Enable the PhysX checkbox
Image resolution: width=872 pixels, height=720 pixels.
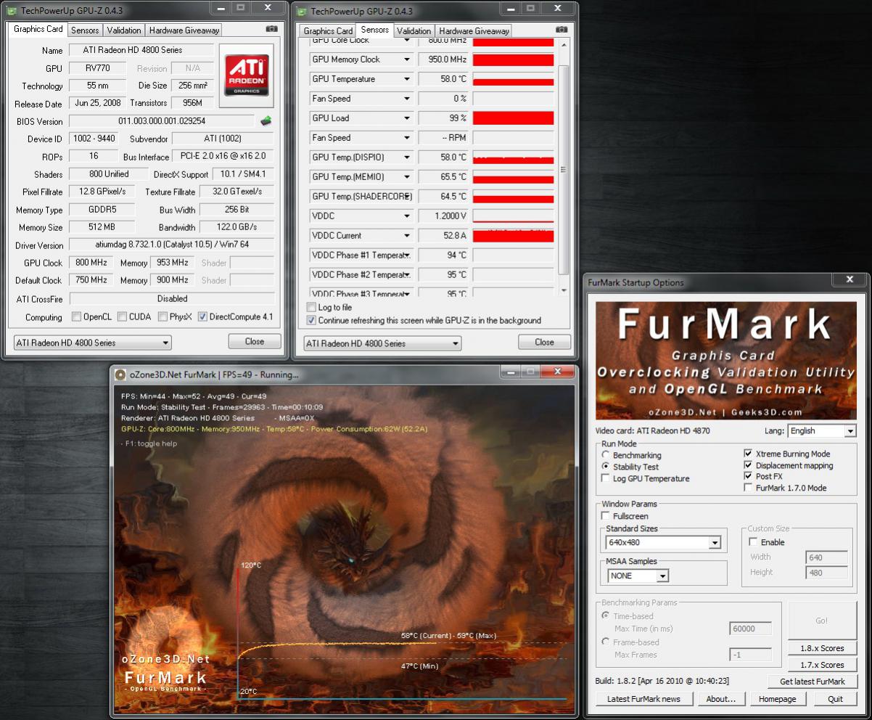click(x=162, y=316)
